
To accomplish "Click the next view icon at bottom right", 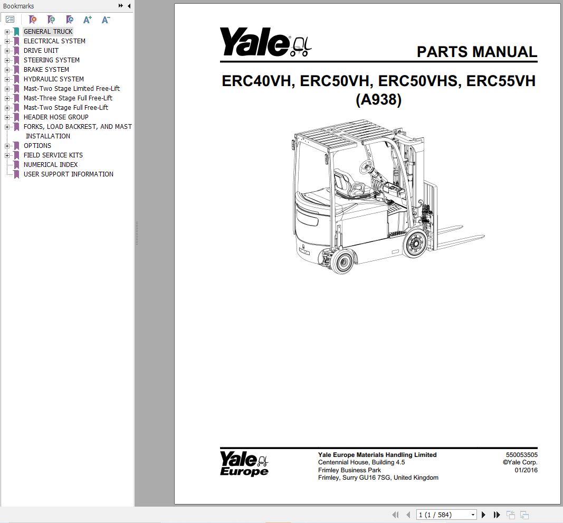I will pos(524,515).
